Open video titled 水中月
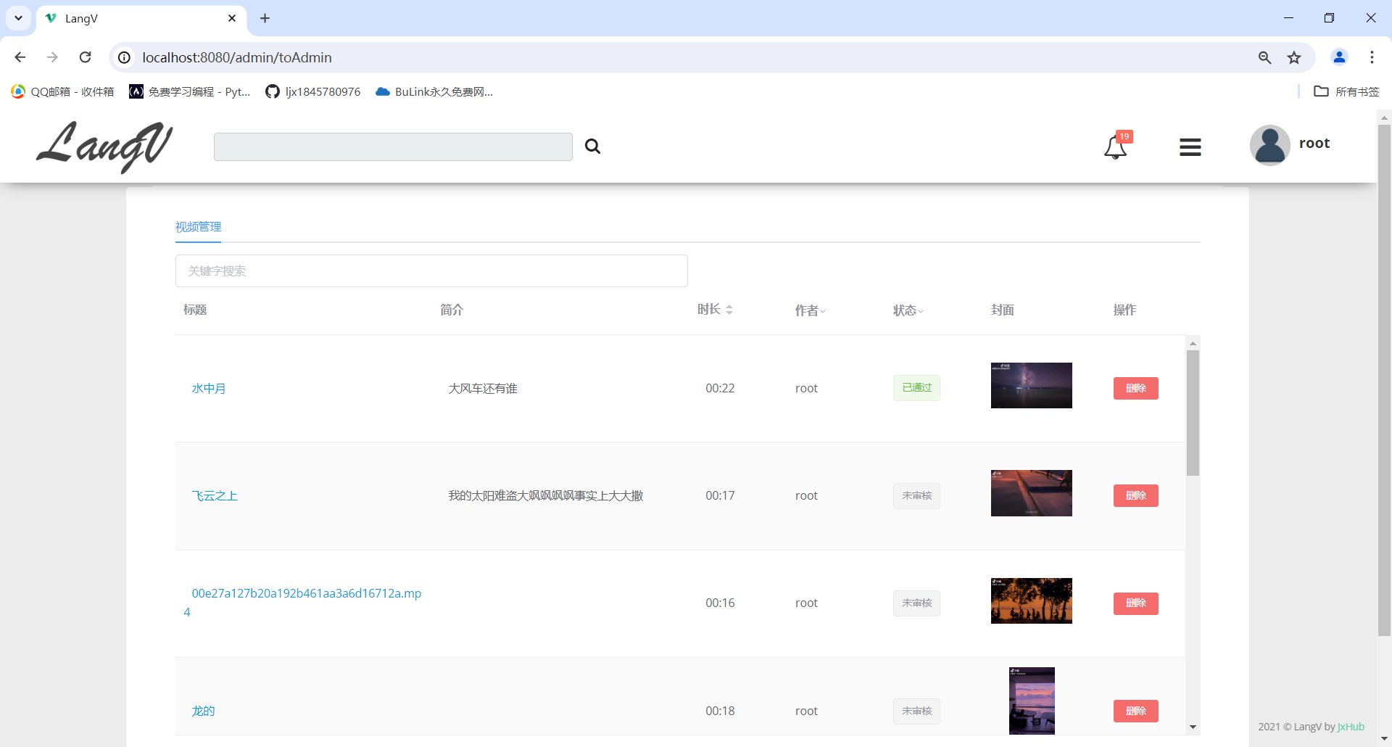1392x747 pixels. 209,388
